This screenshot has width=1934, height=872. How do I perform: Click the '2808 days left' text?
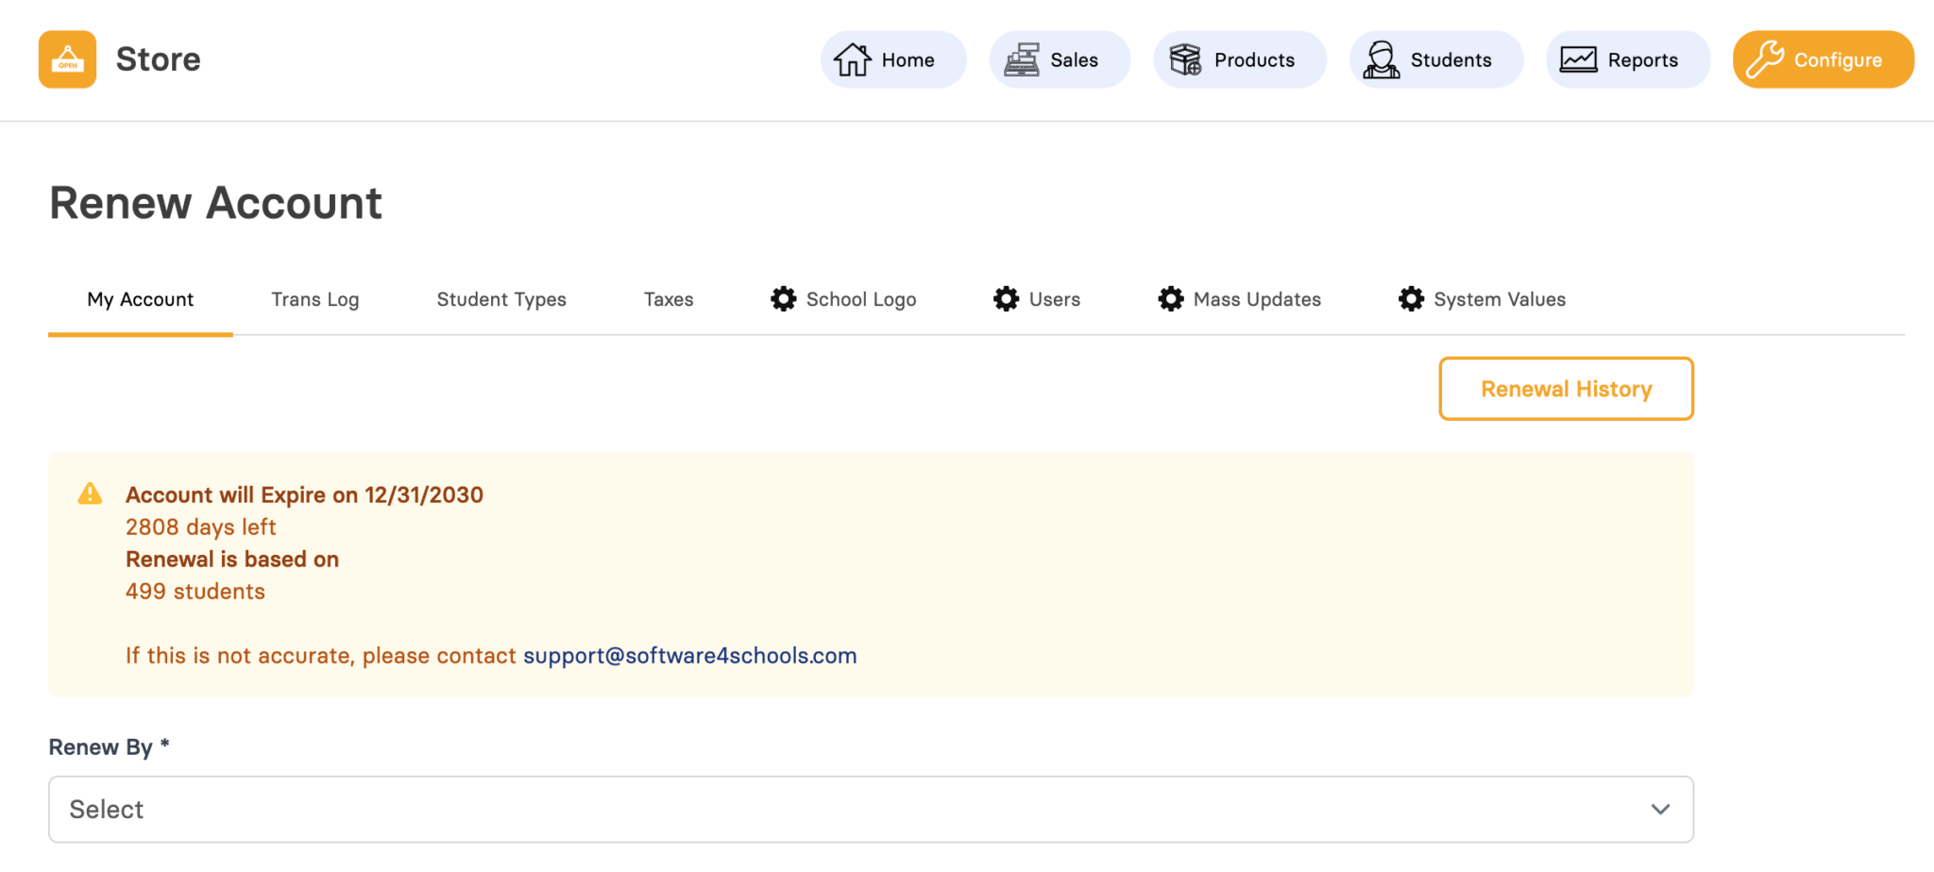[201, 527]
